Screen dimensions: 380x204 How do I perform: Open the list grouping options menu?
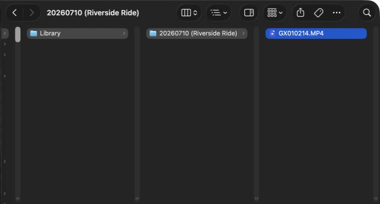pyautogui.click(x=219, y=13)
